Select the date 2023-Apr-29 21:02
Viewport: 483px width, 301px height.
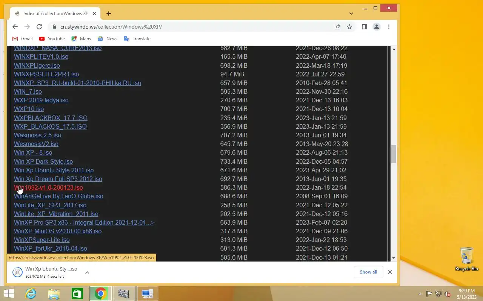321,170
